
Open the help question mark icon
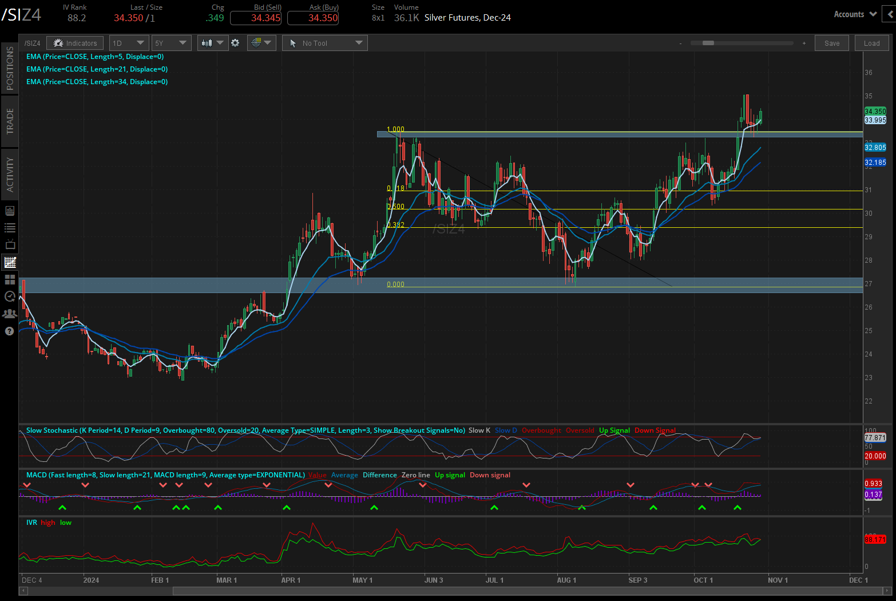pos(10,331)
